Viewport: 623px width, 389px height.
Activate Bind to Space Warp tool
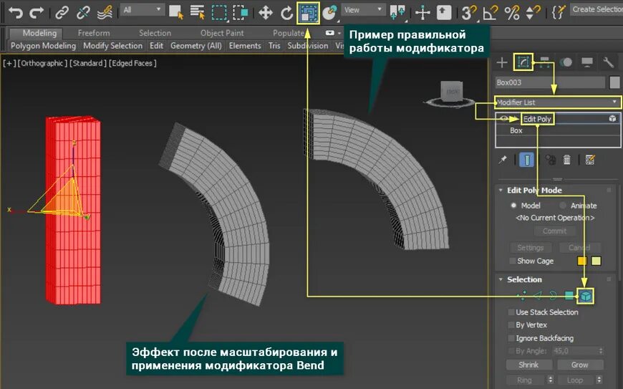pyautogui.click(x=105, y=13)
